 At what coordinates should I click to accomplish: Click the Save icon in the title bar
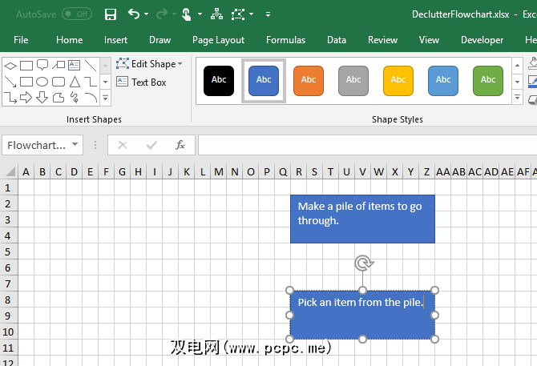click(111, 14)
